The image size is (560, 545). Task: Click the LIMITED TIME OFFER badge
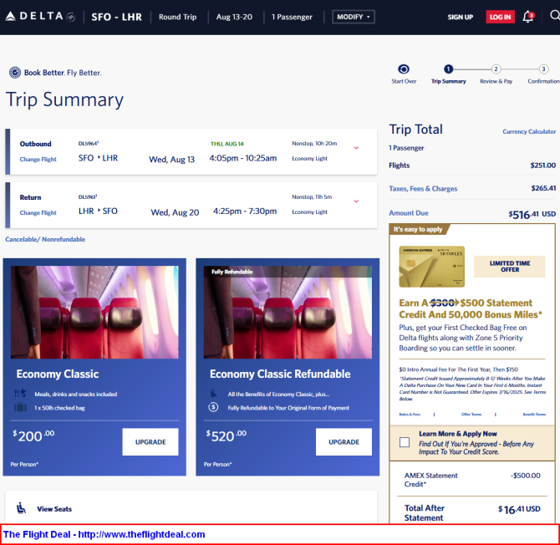(510, 267)
